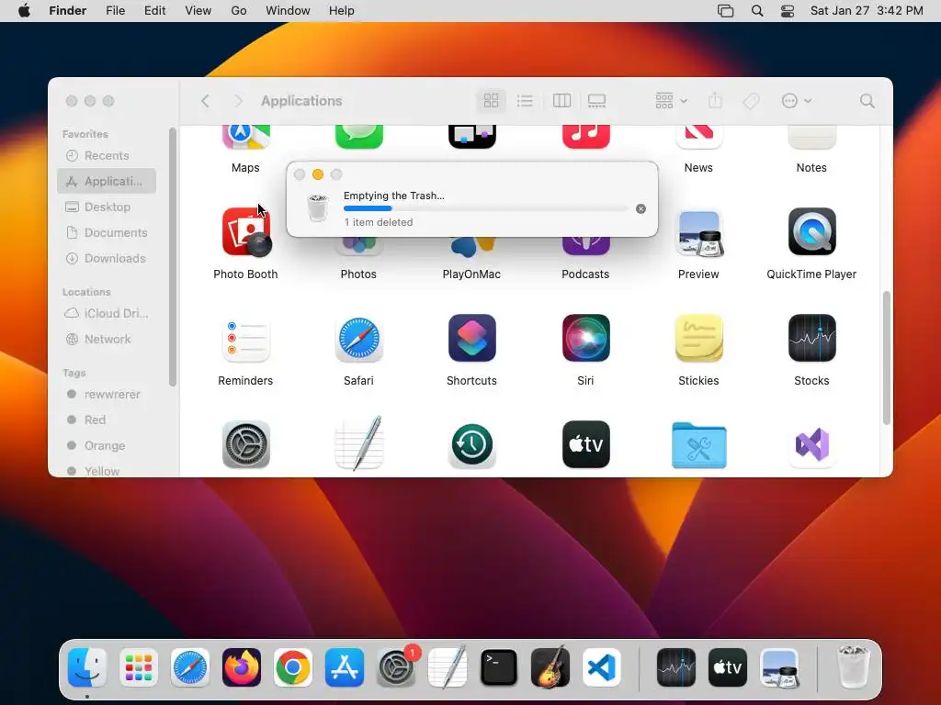
Task: Go forward with the toolbar forward chevron
Action: click(238, 101)
